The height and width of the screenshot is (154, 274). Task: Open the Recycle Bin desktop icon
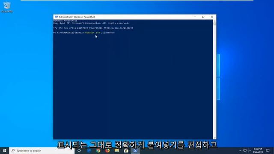[x=7, y=7]
